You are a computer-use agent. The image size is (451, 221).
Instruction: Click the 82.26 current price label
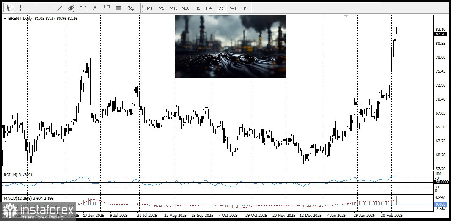tap(440, 34)
